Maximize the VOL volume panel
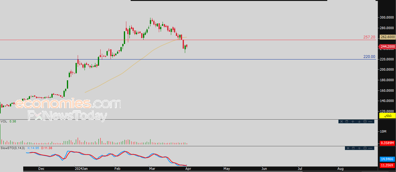 point(347,121)
